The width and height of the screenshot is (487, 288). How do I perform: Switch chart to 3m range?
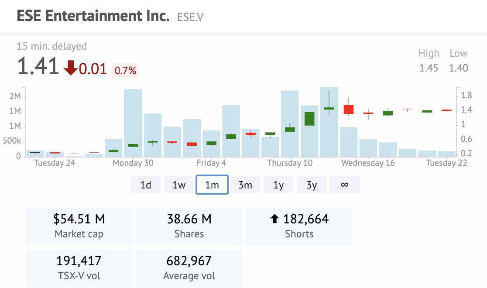(x=245, y=185)
